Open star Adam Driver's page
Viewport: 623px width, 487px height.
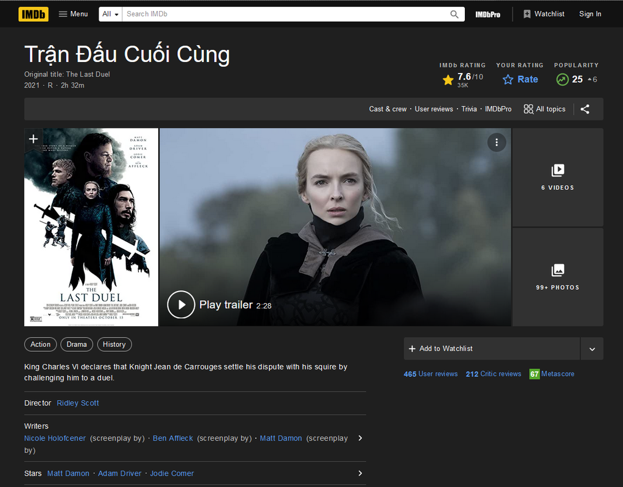click(x=120, y=474)
